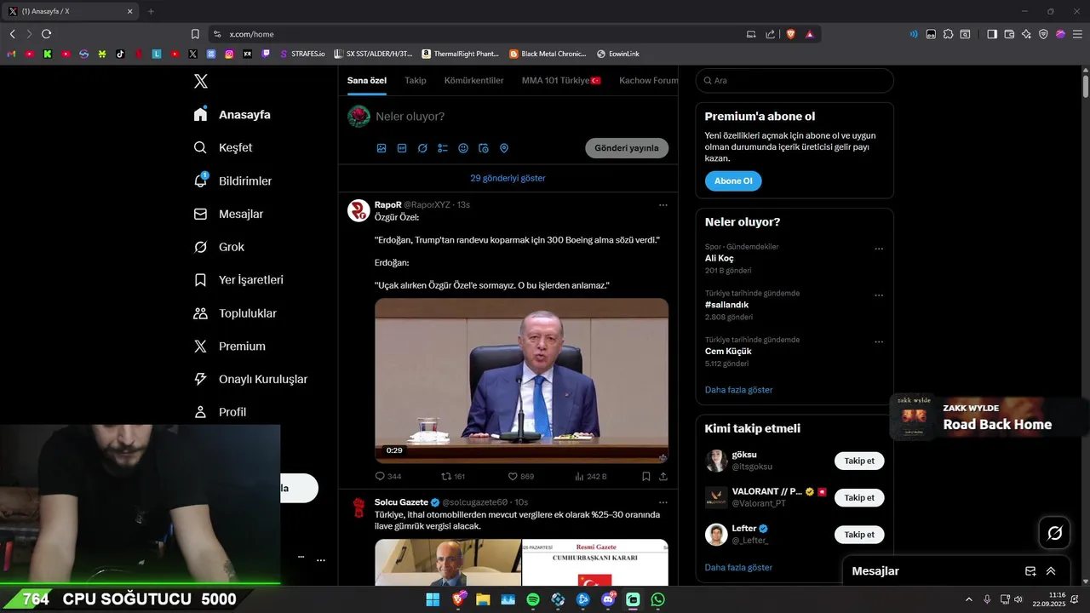Viewport: 1090px width, 613px height.
Task: Open browser hamburger menu
Action: [x=1077, y=34]
